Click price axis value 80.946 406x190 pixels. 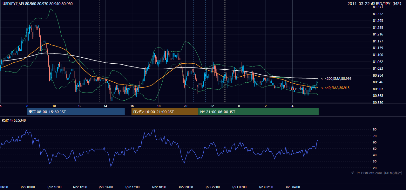tap(378, 82)
